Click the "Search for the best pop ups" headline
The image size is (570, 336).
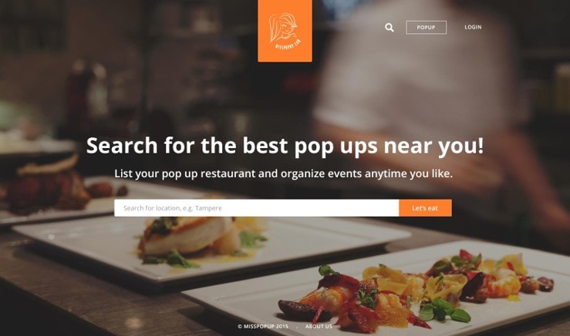(x=285, y=146)
